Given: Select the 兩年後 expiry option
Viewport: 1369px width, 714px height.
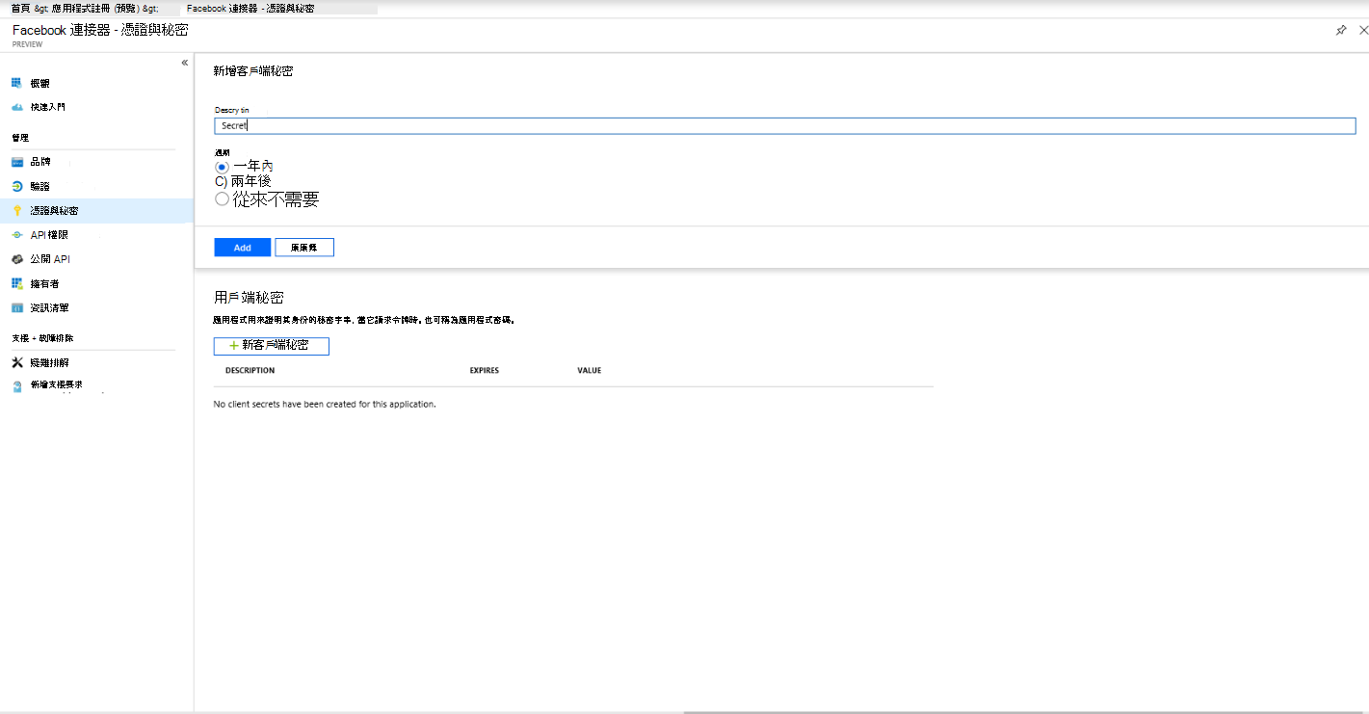Looking at the screenshot, I should click(221, 180).
